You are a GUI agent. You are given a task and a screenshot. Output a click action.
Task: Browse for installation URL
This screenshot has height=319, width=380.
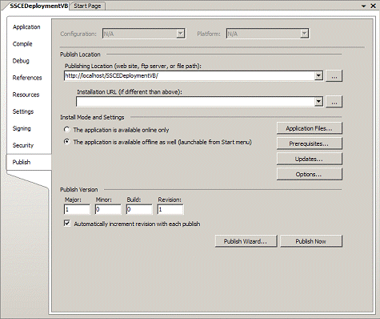pyautogui.click(x=334, y=102)
